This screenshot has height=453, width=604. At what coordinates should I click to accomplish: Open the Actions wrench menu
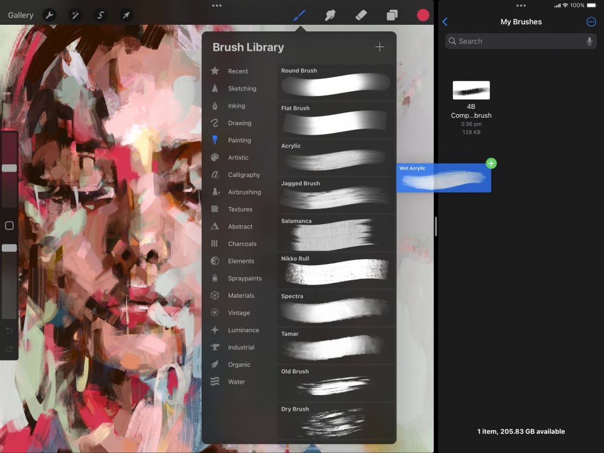[x=50, y=15]
